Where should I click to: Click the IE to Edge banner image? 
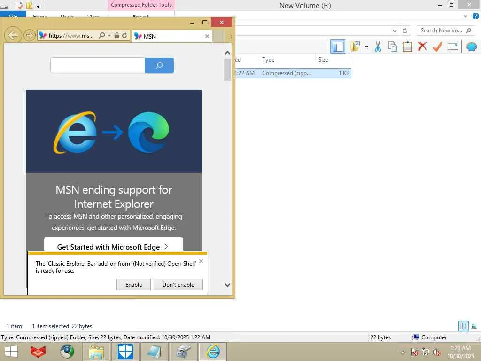[114, 131]
